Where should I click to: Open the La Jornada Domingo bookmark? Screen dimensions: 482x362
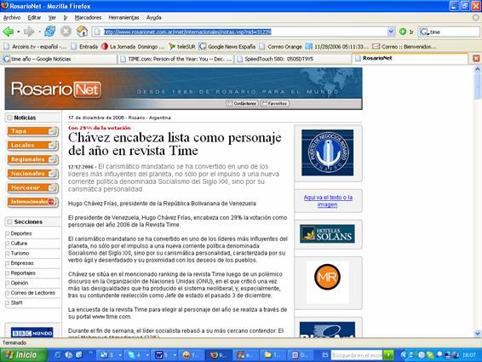pyautogui.click(x=133, y=47)
